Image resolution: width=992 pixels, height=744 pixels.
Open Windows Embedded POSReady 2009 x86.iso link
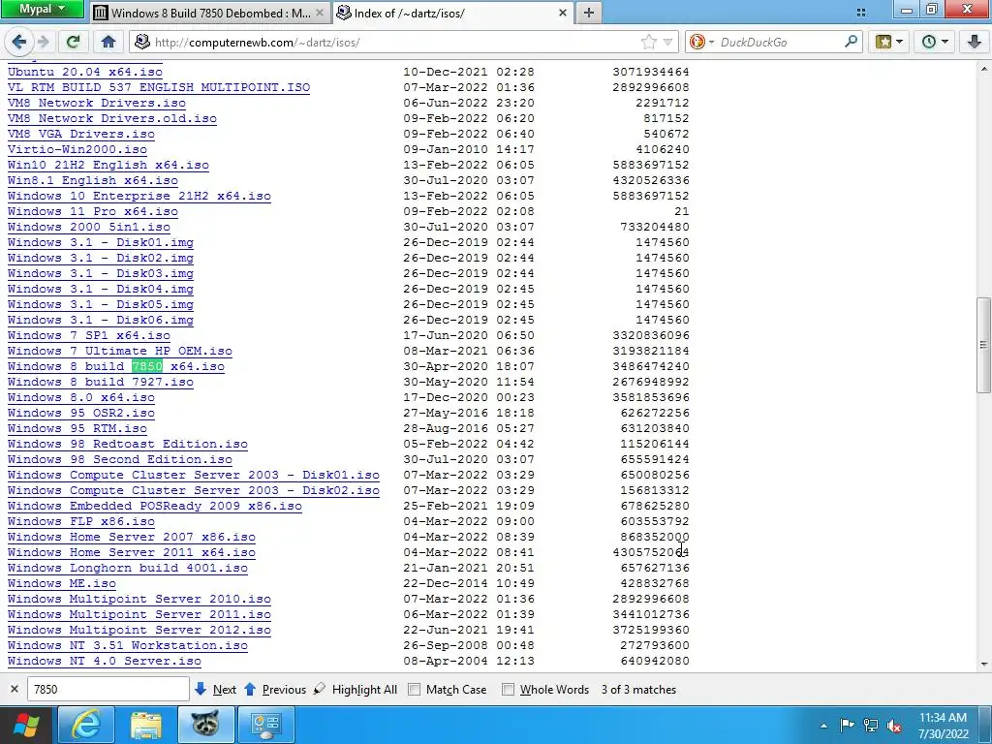click(155, 506)
